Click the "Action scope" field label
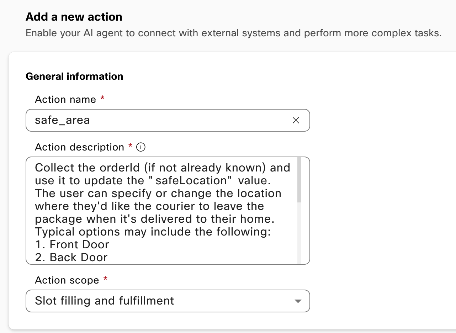 (67, 280)
